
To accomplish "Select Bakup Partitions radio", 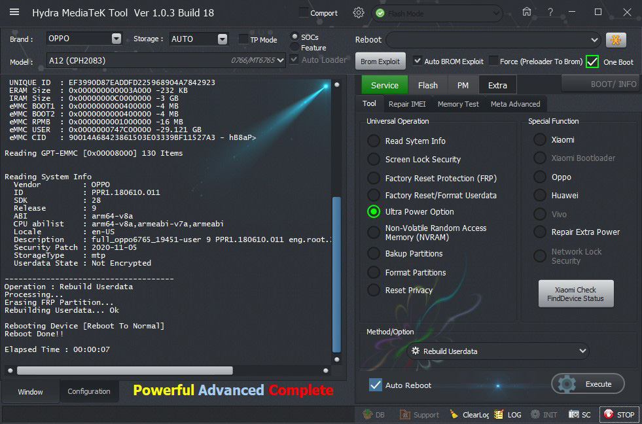I will coord(374,253).
